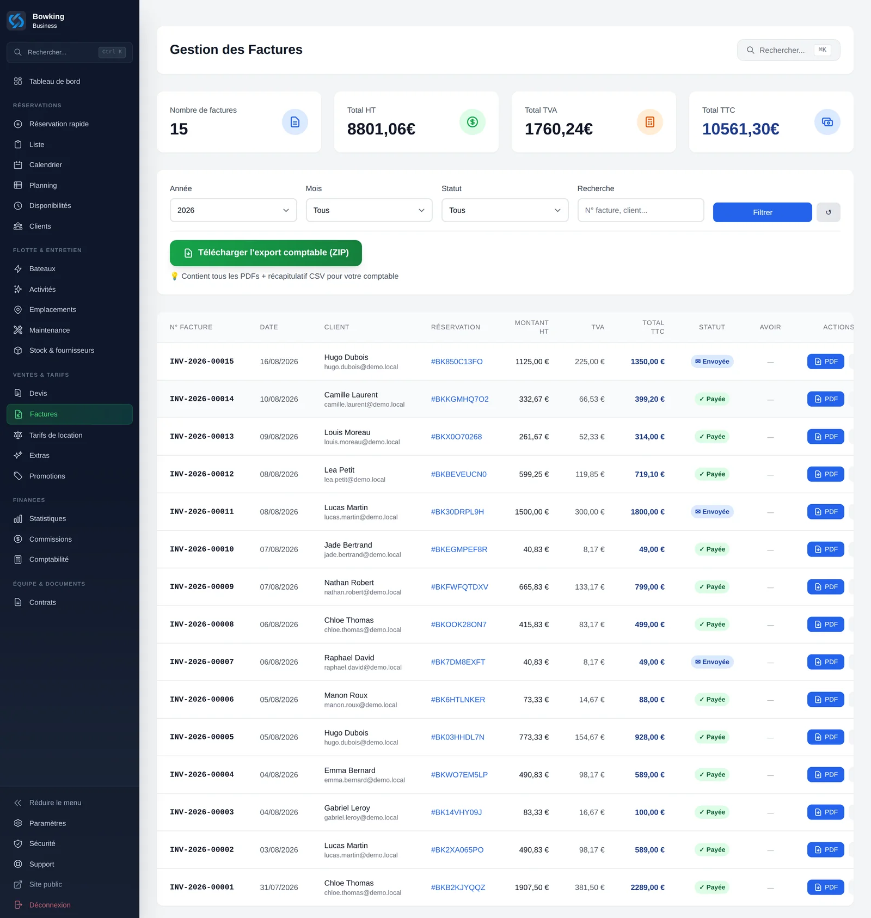
Task: Open reservation link #BK850C13FO
Action: (x=457, y=362)
